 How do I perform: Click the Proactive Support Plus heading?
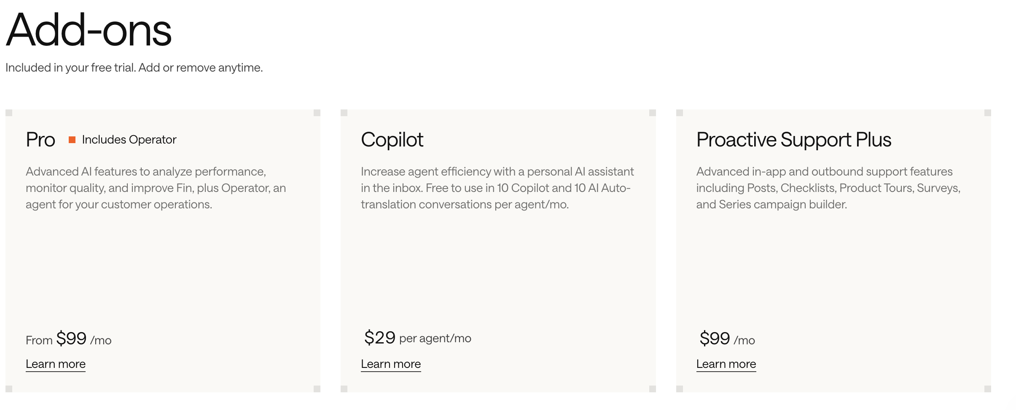tap(794, 140)
